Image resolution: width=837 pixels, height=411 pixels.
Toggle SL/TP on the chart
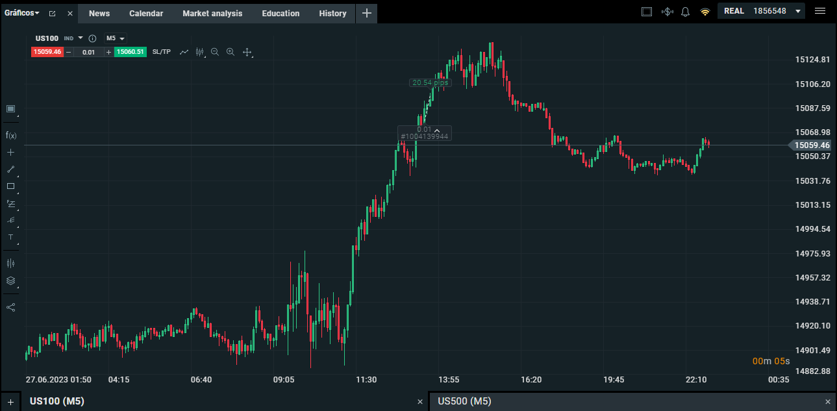[x=162, y=52]
